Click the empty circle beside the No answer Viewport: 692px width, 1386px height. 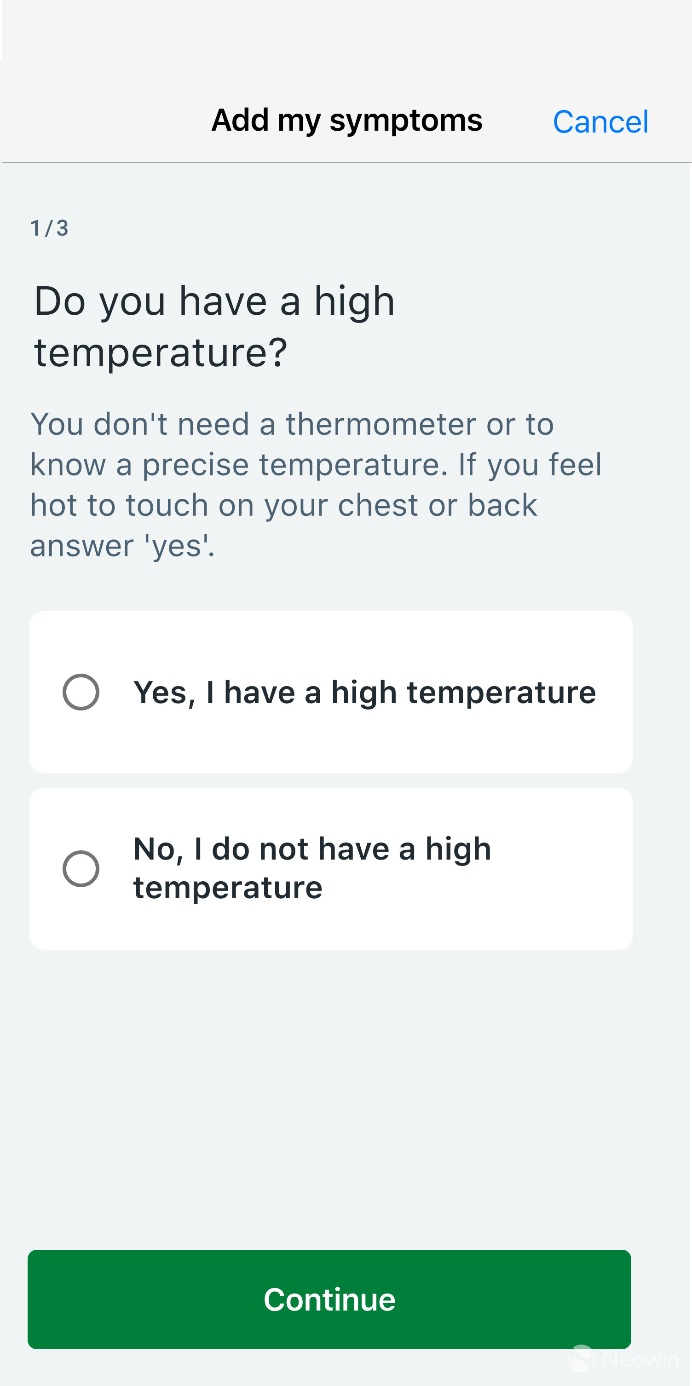(81, 868)
